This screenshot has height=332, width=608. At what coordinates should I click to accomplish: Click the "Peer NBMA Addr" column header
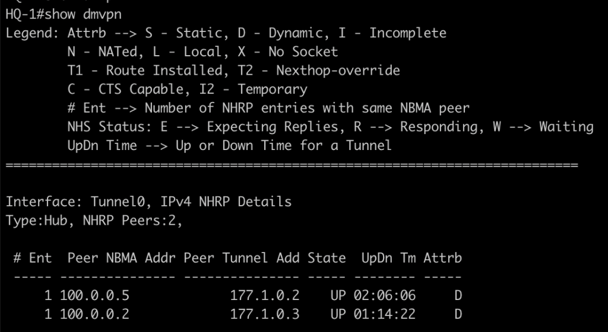[122, 258]
